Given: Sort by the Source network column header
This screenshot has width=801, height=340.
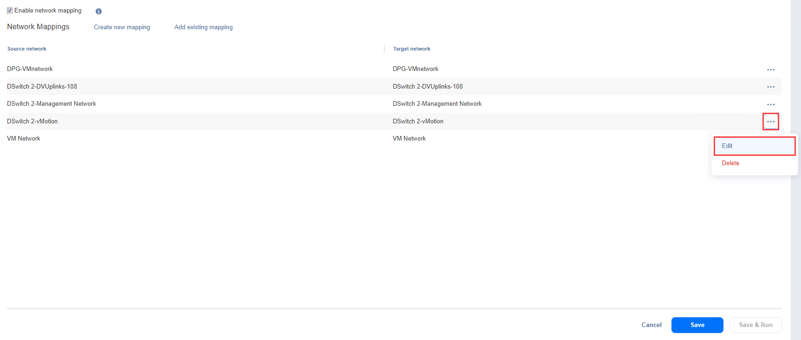Looking at the screenshot, I should 27,49.
